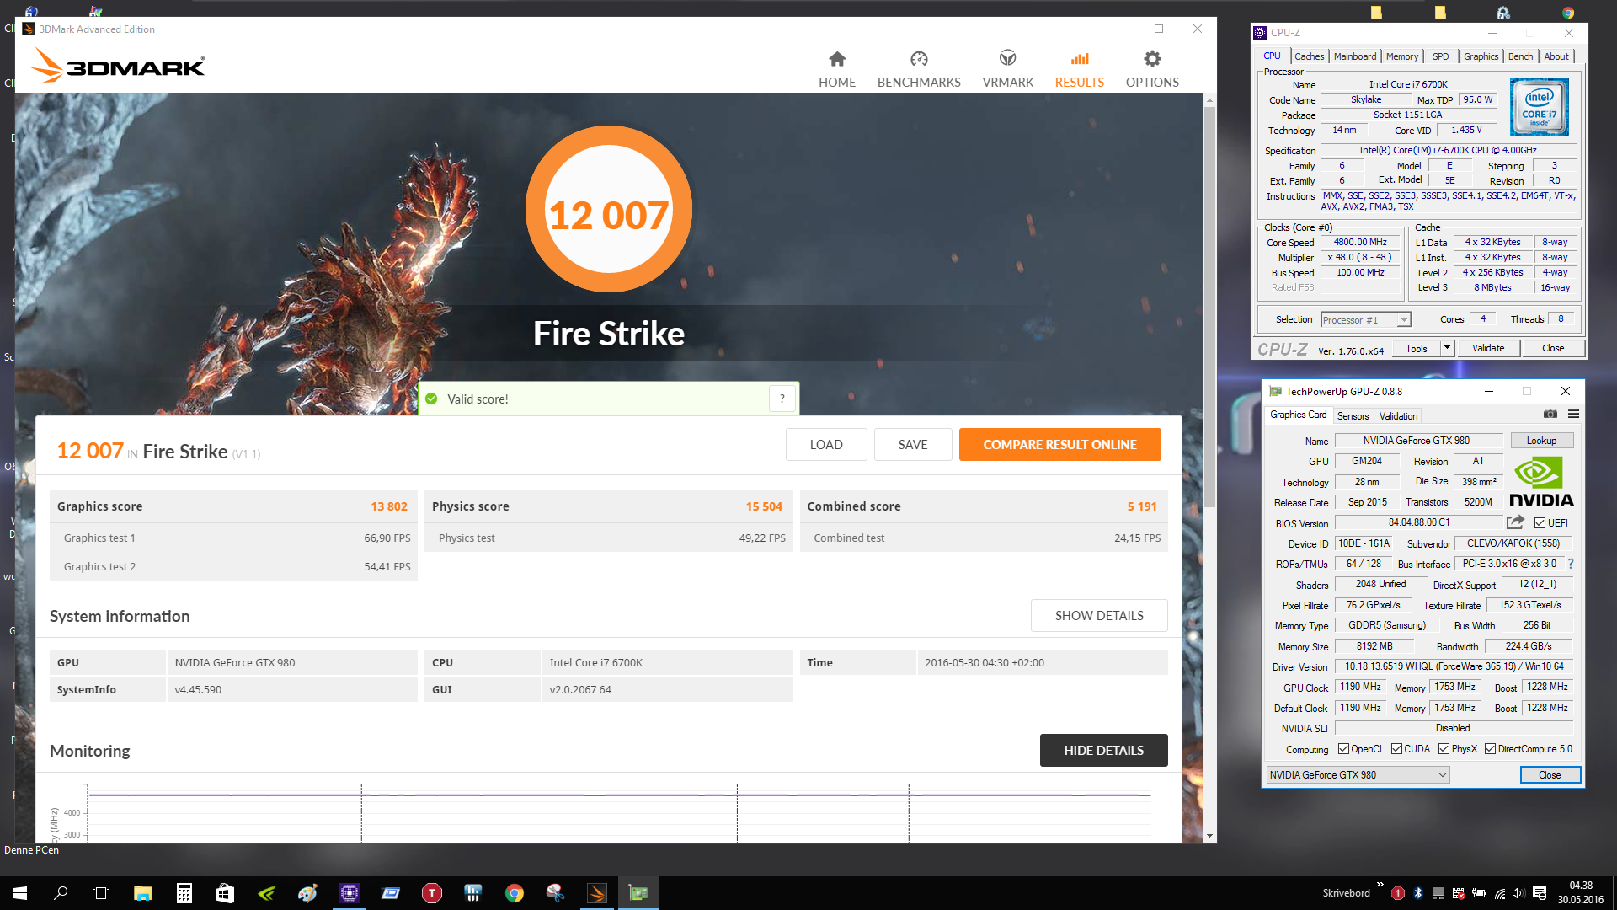Click the GPU-Z screenshot camera icon

pyautogui.click(x=1550, y=415)
